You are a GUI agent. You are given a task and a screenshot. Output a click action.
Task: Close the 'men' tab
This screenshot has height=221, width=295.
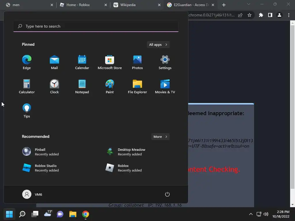pos(52,5)
